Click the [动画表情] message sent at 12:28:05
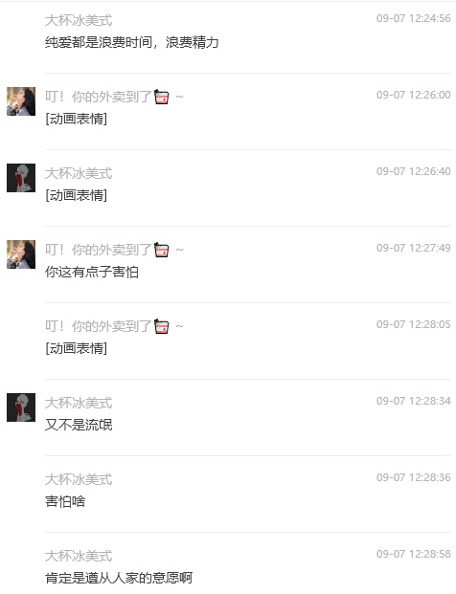The width and height of the screenshot is (456, 594). tap(77, 348)
